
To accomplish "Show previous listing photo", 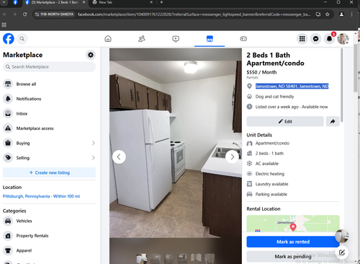I will (x=119, y=157).
